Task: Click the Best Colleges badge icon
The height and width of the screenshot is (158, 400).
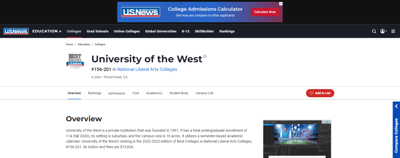Action: [x=75, y=61]
